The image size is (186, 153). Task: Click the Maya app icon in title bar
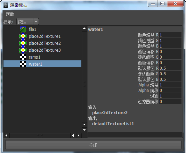pos(6,5)
